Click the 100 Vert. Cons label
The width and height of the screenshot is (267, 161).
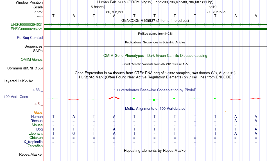click(x=16, y=97)
